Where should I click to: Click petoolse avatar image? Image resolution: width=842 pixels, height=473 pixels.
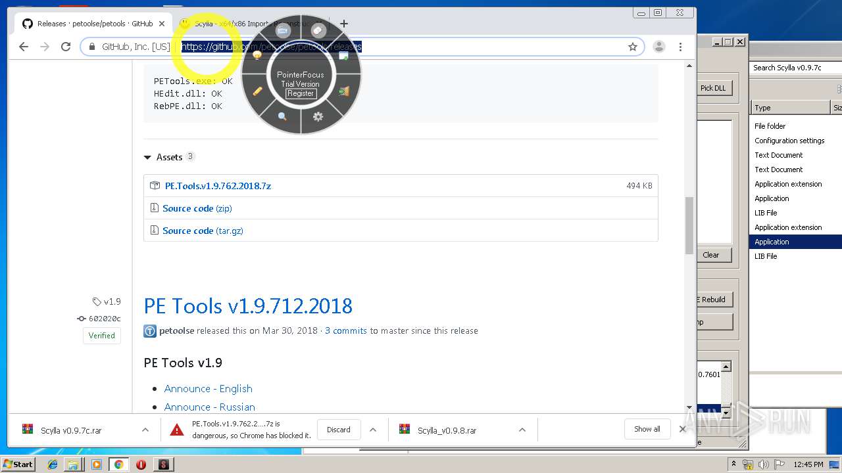coord(150,331)
